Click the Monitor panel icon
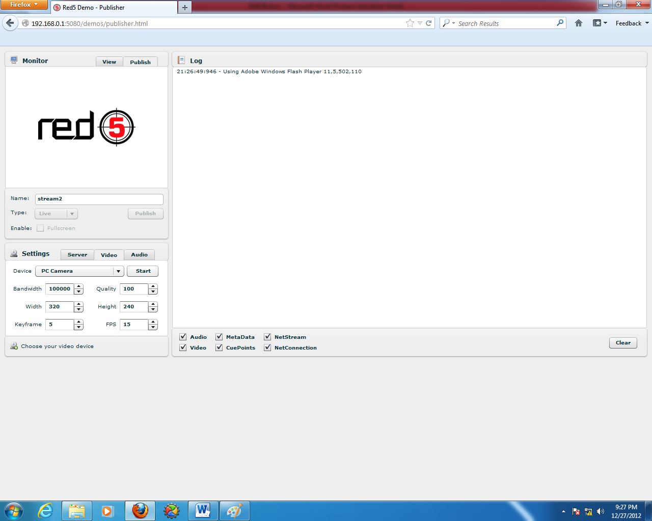Viewport: 652px width, 521px height. click(x=13, y=60)
